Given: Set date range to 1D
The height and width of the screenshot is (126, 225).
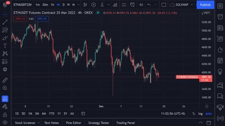Looking at the screenshot, I should tap(17, 113).
